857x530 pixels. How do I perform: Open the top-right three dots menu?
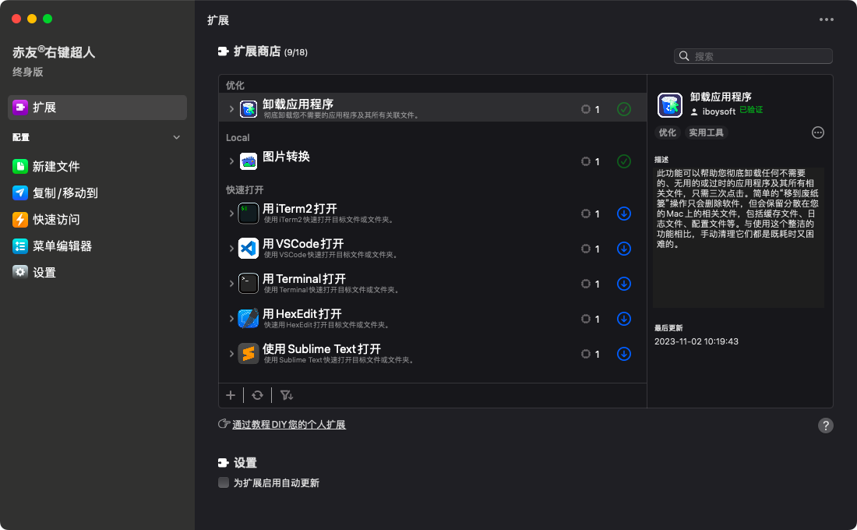(827, 19)
